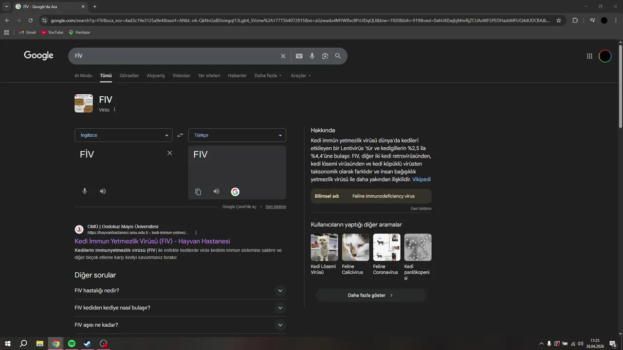Expand 'FIV aşısı ne kadar?' question
This screenshot has height=350, width=623.
(x=180, y=325)
